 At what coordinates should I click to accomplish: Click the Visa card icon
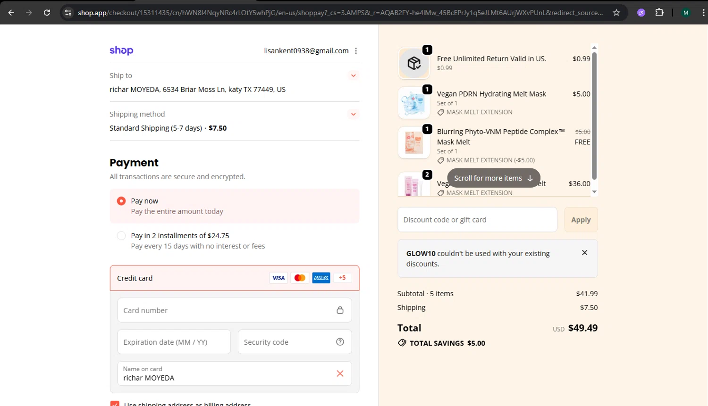click(x=278, y=278)
